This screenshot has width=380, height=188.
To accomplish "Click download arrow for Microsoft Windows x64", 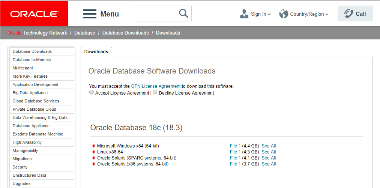I will coord(94,146).
